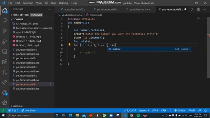
Task: Open the Extensions view
Action: coord(5,62)
